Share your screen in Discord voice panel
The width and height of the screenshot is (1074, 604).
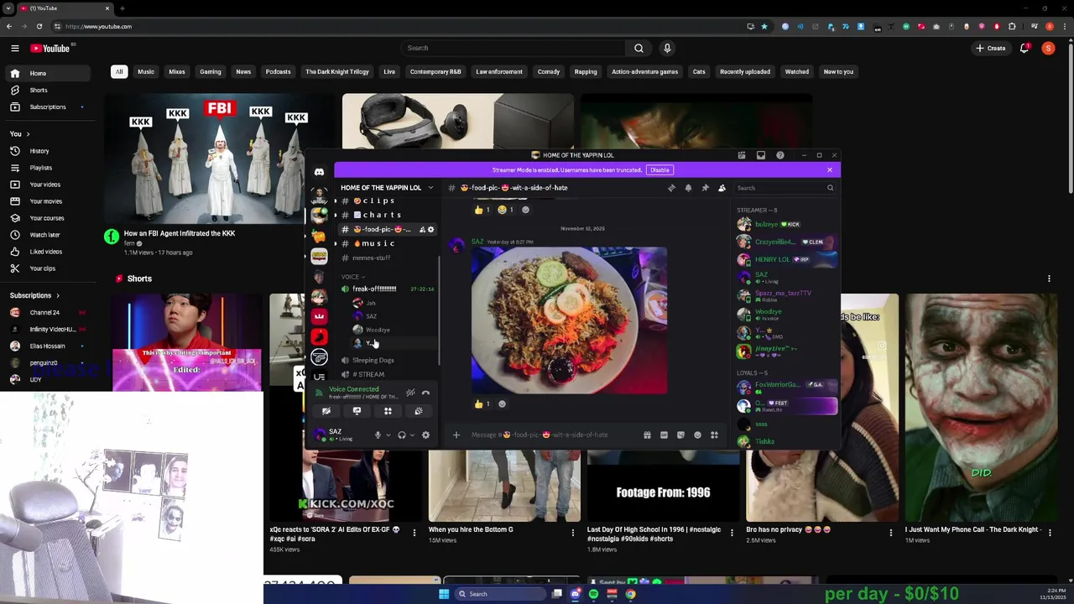click(357, 411)
